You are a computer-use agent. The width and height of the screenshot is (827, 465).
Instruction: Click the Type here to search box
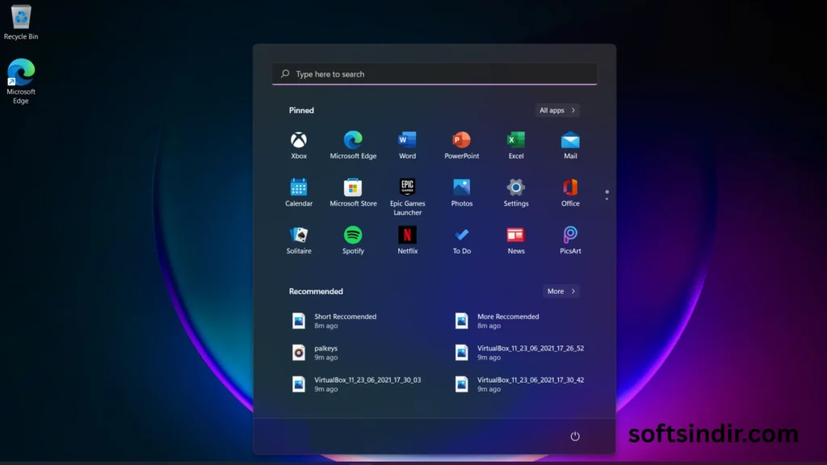[x=434, y=74]
